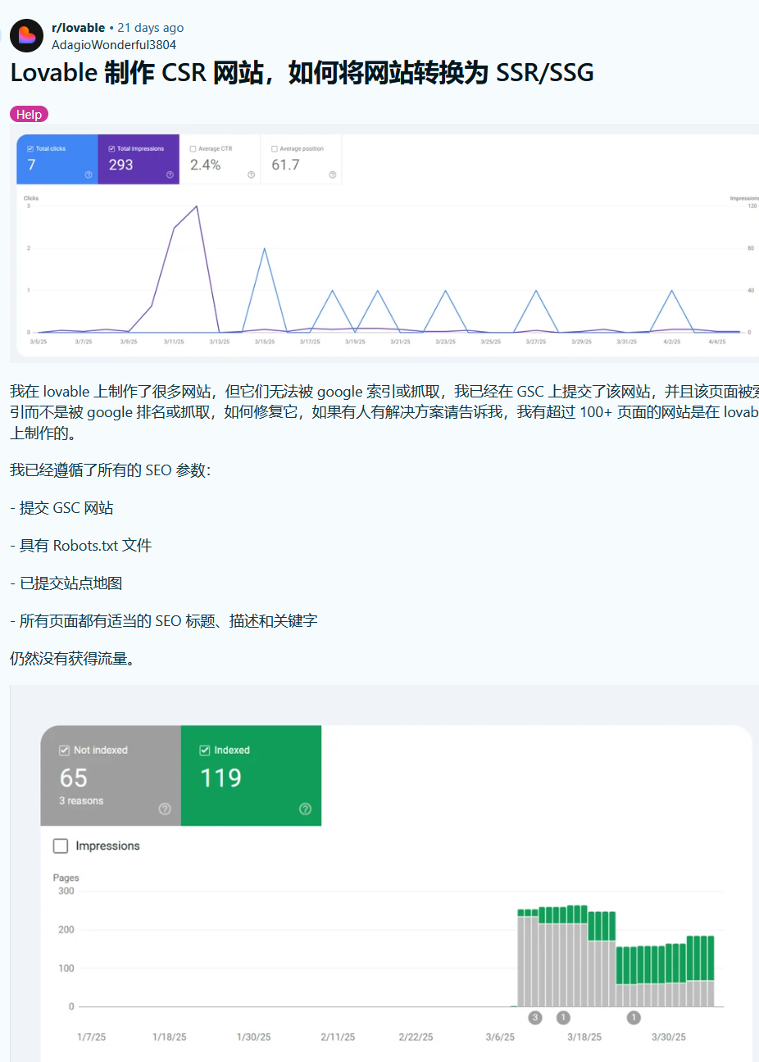Select the 1/7/25 date label on pages chart

[92, 1037]
